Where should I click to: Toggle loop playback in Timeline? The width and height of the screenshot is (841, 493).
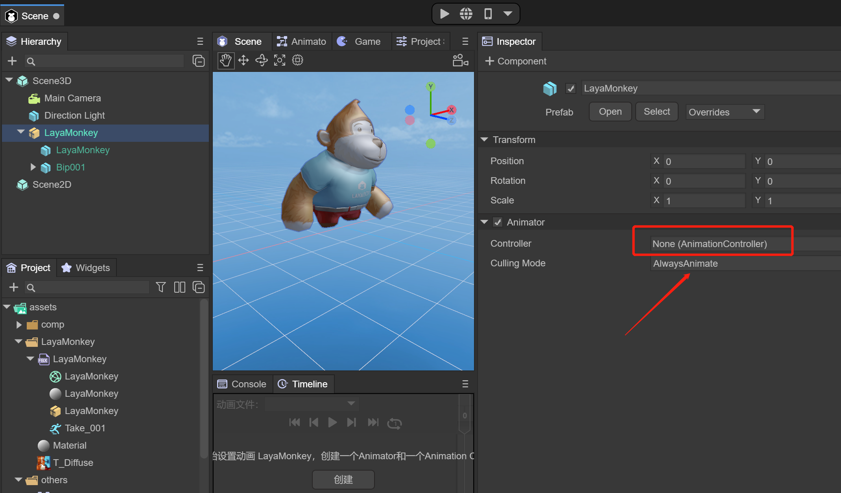394,423
